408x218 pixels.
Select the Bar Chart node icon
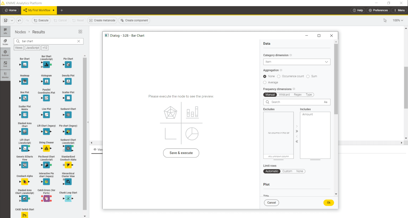click(25, 65)
